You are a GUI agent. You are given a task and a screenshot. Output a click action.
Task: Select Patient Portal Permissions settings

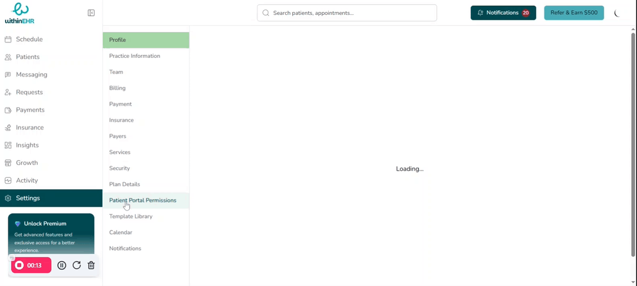143,201
